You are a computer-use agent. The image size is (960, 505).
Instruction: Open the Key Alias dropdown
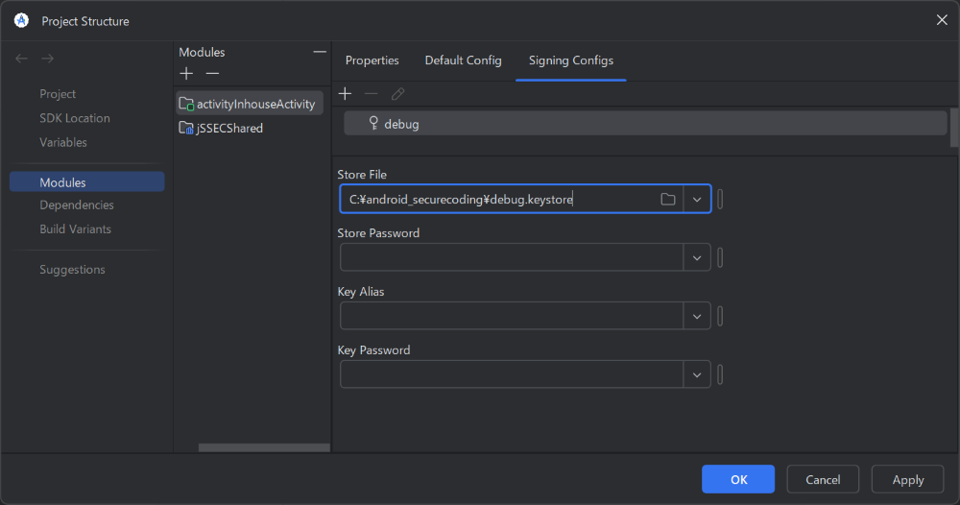(697, 316)
